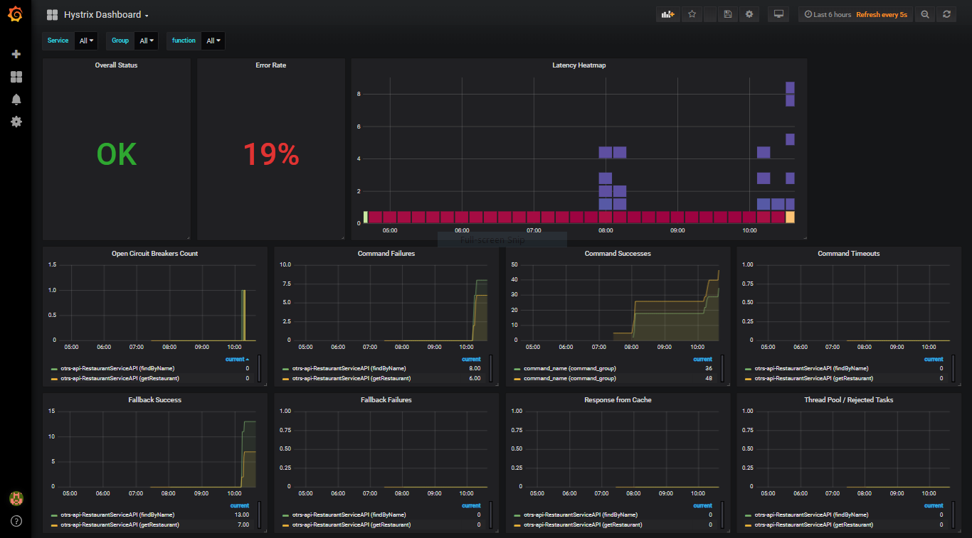Toggle getRestaurant series in Open Circuit Breakers legend
The height and width of the screenshot is (538, 972).
tap(117, 378)
